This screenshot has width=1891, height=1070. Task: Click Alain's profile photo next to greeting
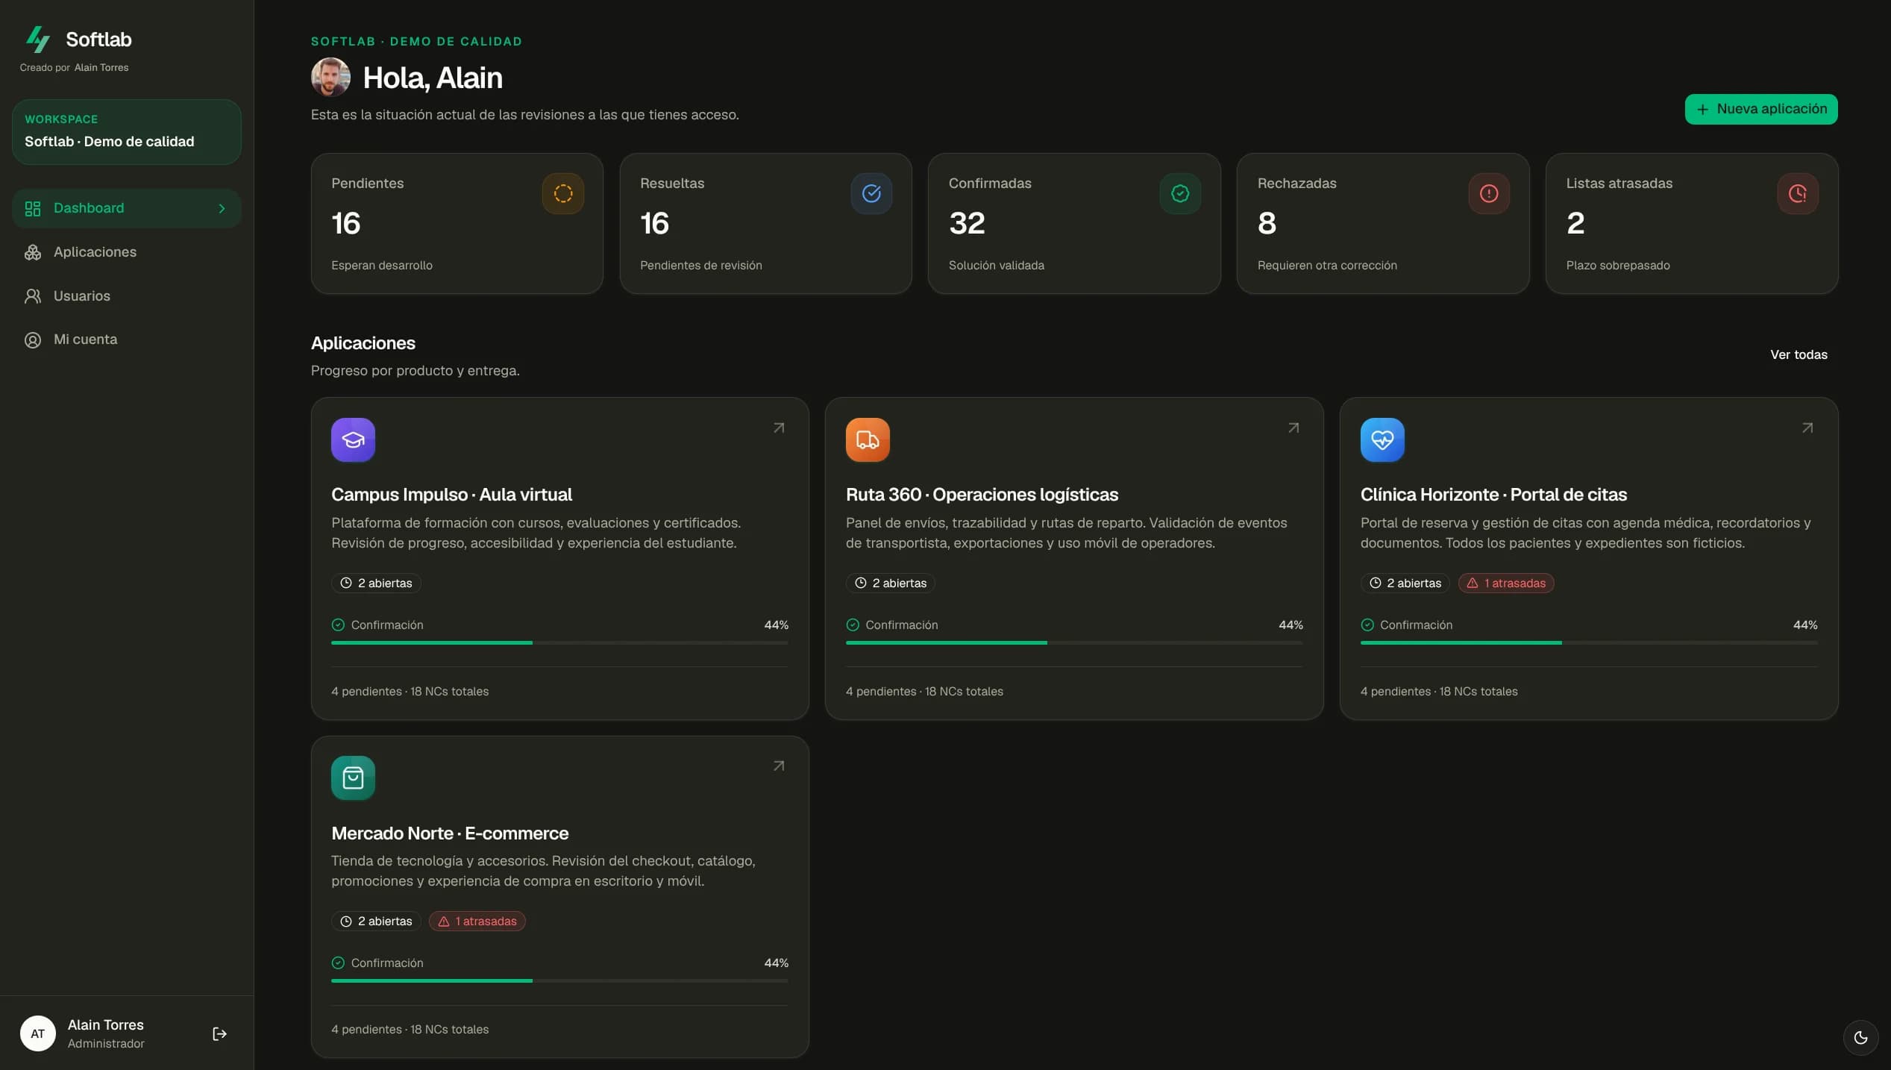click(330, 77)
